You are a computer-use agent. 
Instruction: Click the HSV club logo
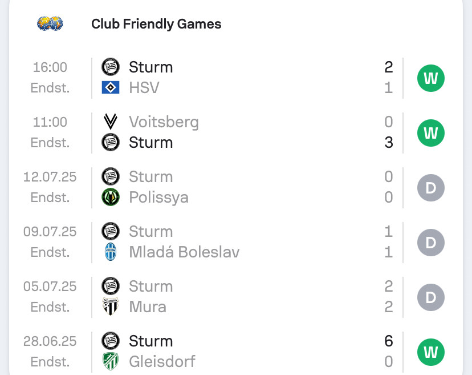point(110,88)
